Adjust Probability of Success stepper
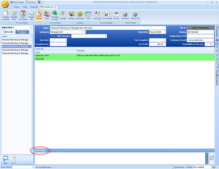 pyautogui.click(x=213, y=44)
